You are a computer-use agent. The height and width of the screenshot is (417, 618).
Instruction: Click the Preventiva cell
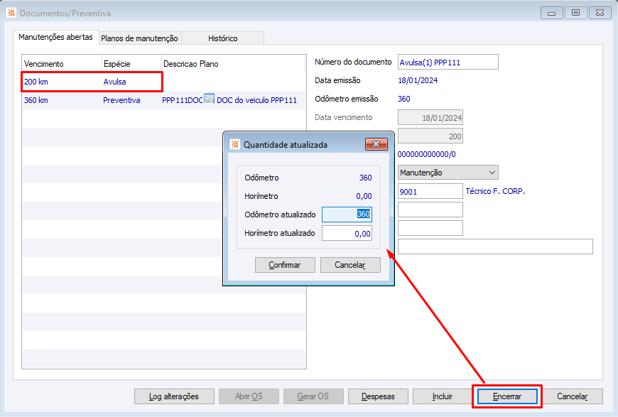(x=121, y=100)
